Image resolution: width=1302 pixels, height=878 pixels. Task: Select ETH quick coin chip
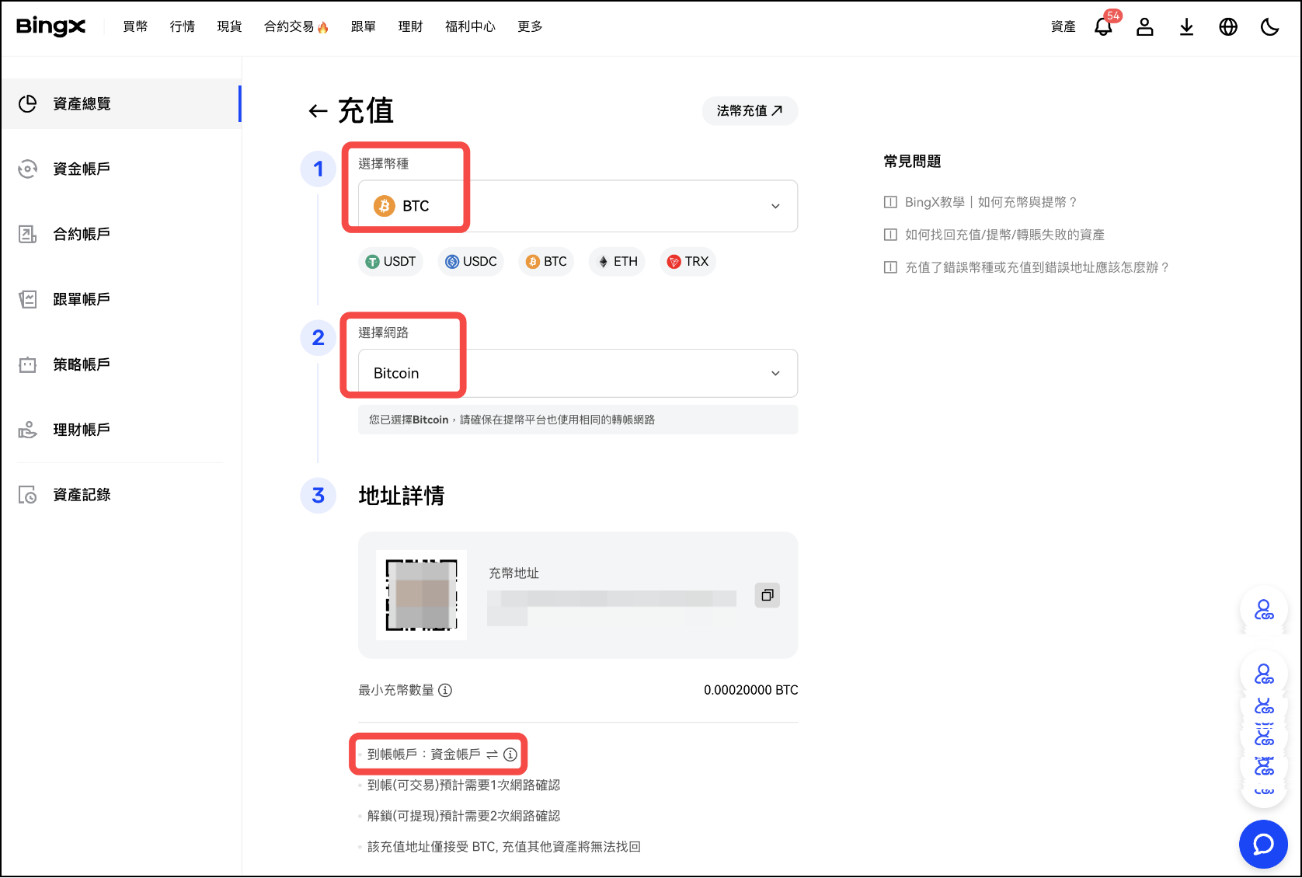(x=618, y=261)
